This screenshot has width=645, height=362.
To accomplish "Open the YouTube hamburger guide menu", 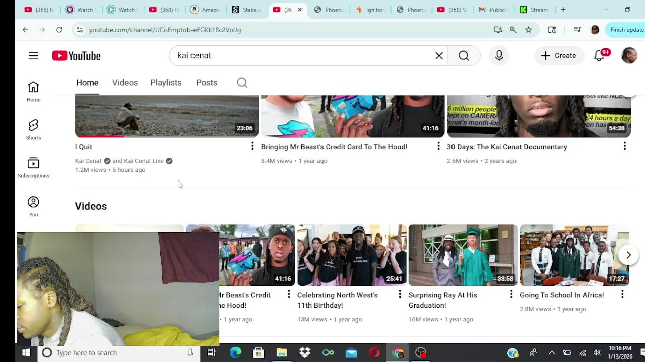I will (x=33, y=56).
